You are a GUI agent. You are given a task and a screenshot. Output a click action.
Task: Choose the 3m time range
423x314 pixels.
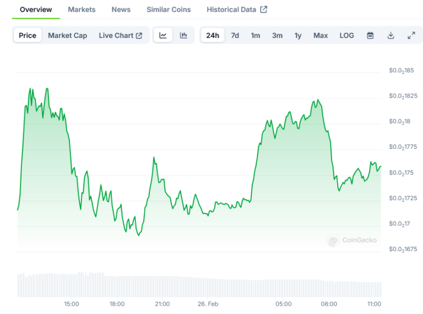(278, 35)
